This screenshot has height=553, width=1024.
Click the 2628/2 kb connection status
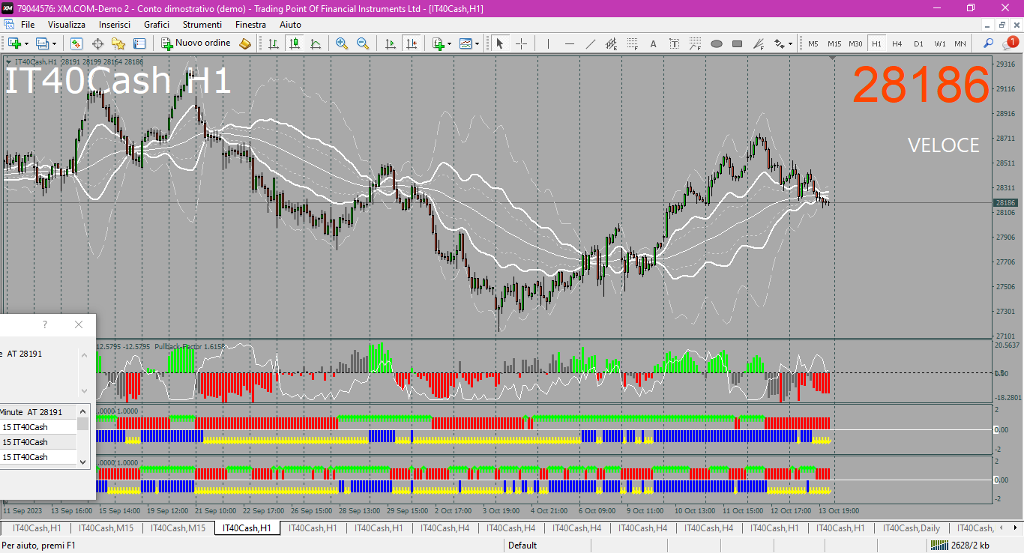pos(960,546)
